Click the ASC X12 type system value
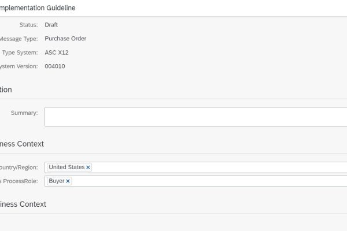 pyautogui.click(x=57, y=53)
